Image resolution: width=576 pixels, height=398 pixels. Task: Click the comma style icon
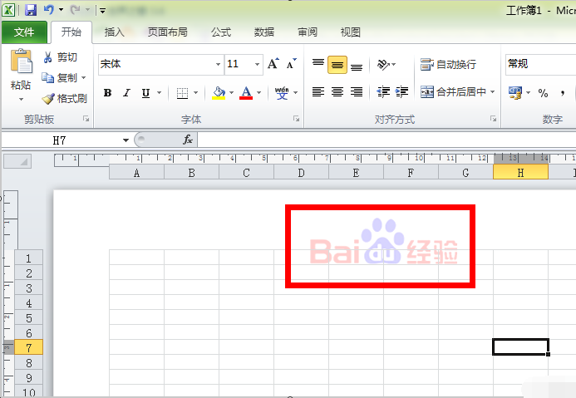pyautogui.click(x=563, y=93)
